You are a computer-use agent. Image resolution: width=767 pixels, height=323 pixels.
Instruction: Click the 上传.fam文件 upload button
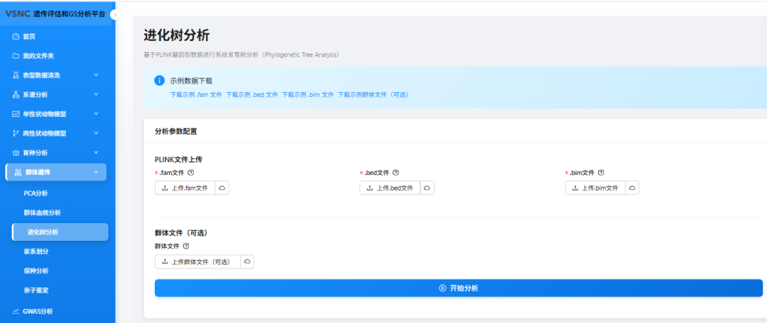(185, 188)
